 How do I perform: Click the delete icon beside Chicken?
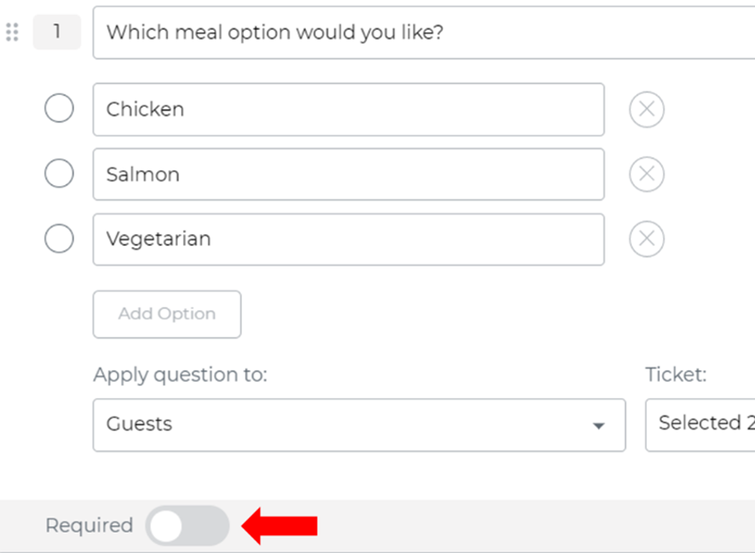[647, 109]
